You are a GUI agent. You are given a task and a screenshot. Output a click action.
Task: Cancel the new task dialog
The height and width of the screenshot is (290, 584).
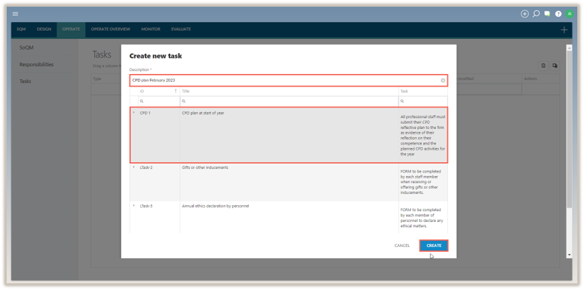click(x=402, y=246)
